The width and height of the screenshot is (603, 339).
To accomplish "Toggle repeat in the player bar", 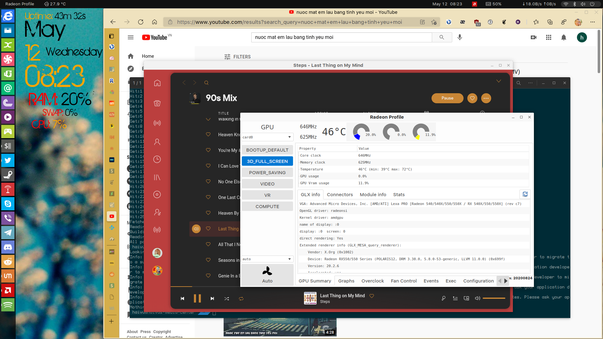I will click(x=241, y=299).
